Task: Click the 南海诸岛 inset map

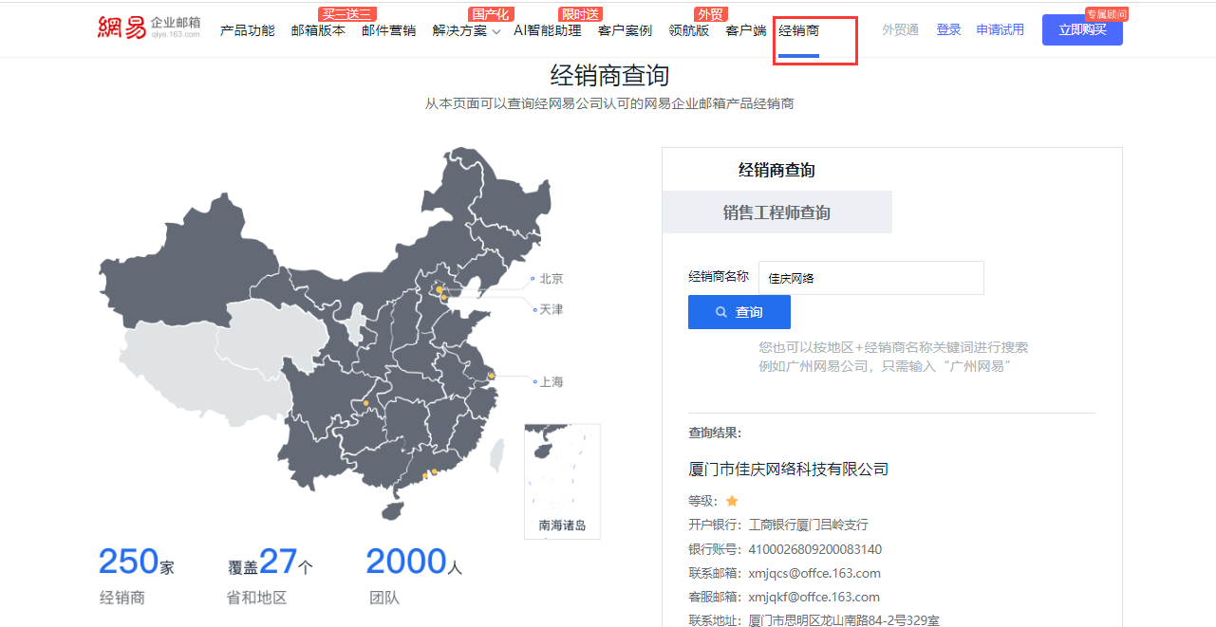Action: [562, 481]
